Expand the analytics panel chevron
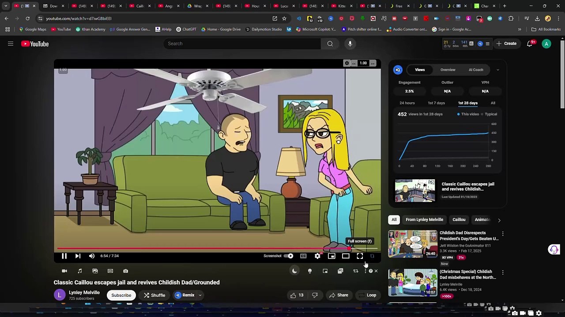 (498, 70)
